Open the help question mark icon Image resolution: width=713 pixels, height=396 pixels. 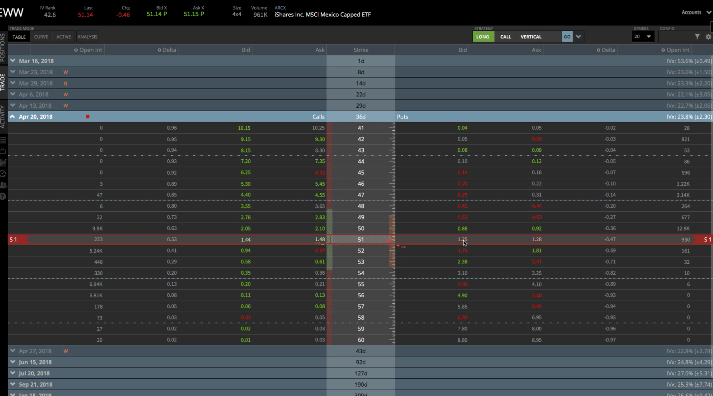(x=3, y=196)
